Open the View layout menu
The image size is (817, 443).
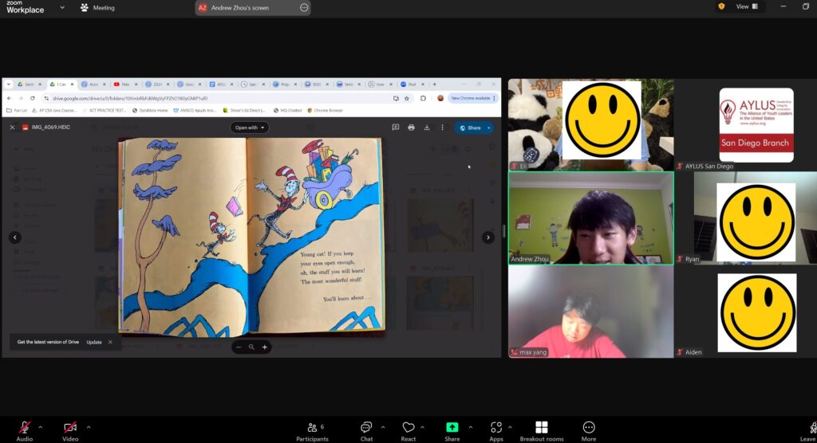tap(747, 6)
